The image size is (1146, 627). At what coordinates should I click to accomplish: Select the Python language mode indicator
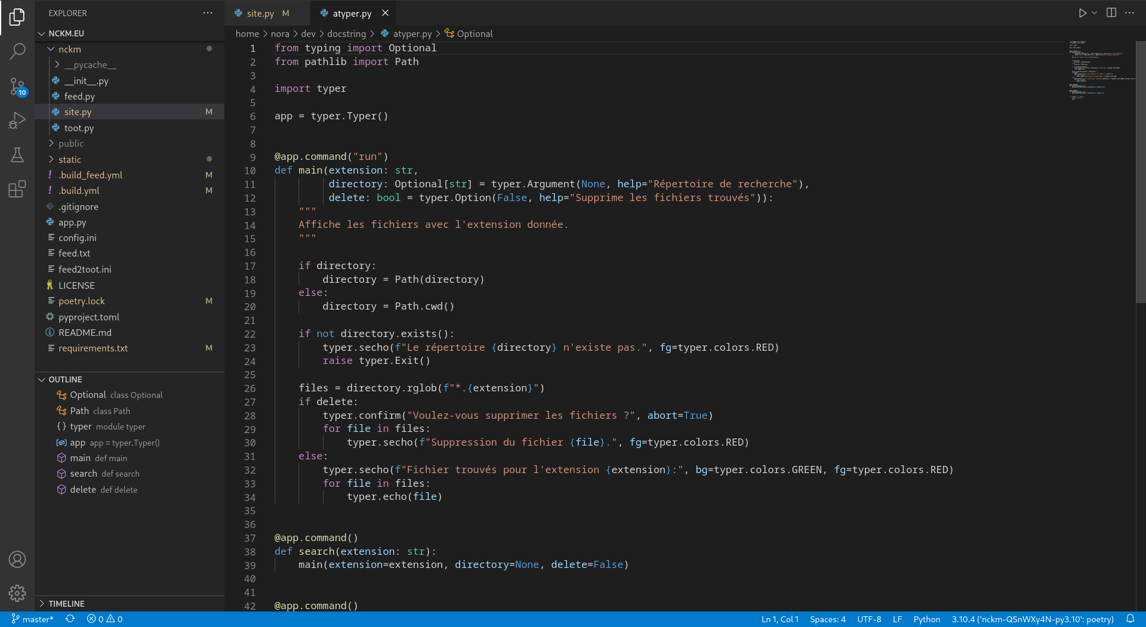[x=926, y=619]
